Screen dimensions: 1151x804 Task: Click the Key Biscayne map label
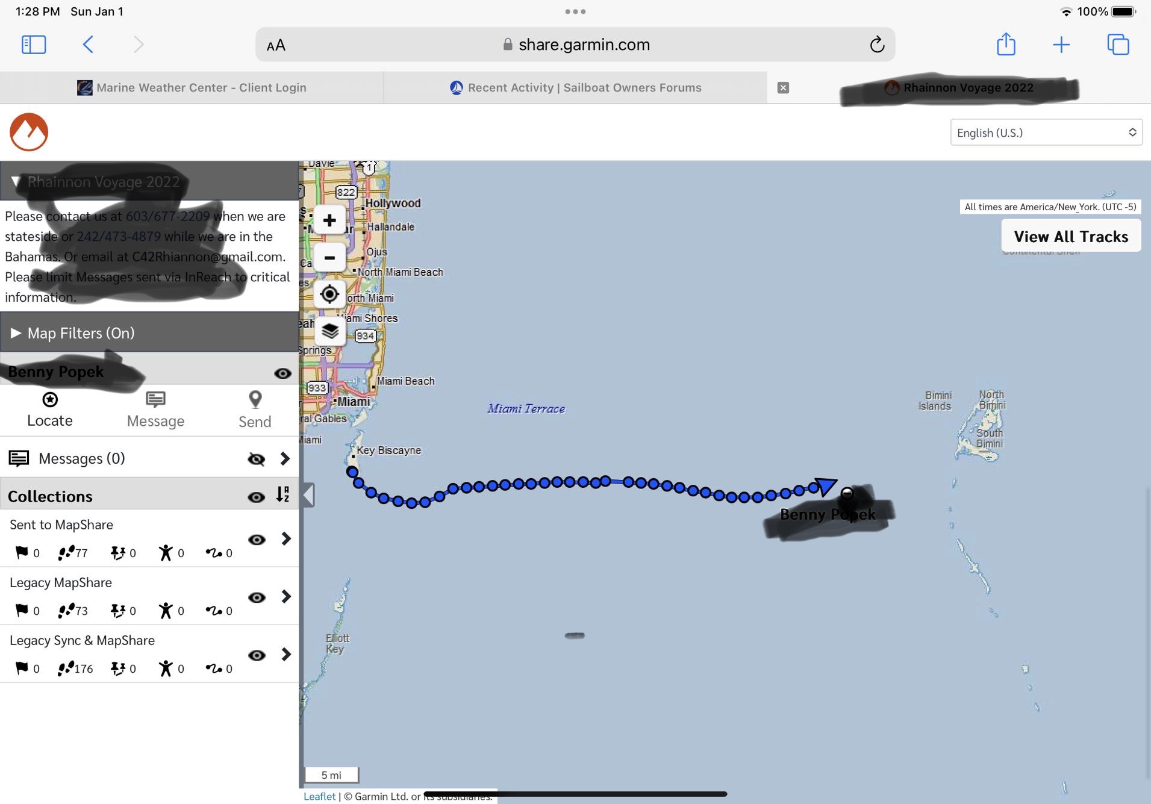[388, 450]
